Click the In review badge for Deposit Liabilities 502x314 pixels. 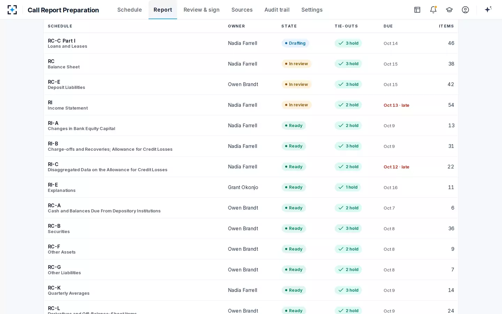pos(296,84)
